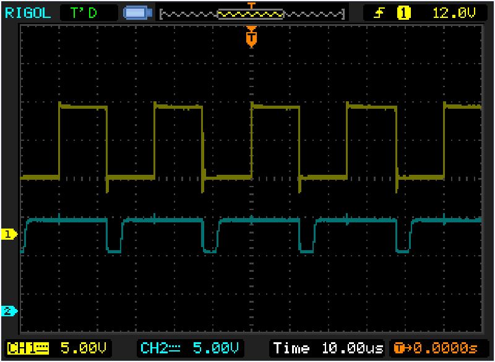Click the small orange T above memory bar
This screenshot has width=495, height=362.
click(x=251, y=5)
